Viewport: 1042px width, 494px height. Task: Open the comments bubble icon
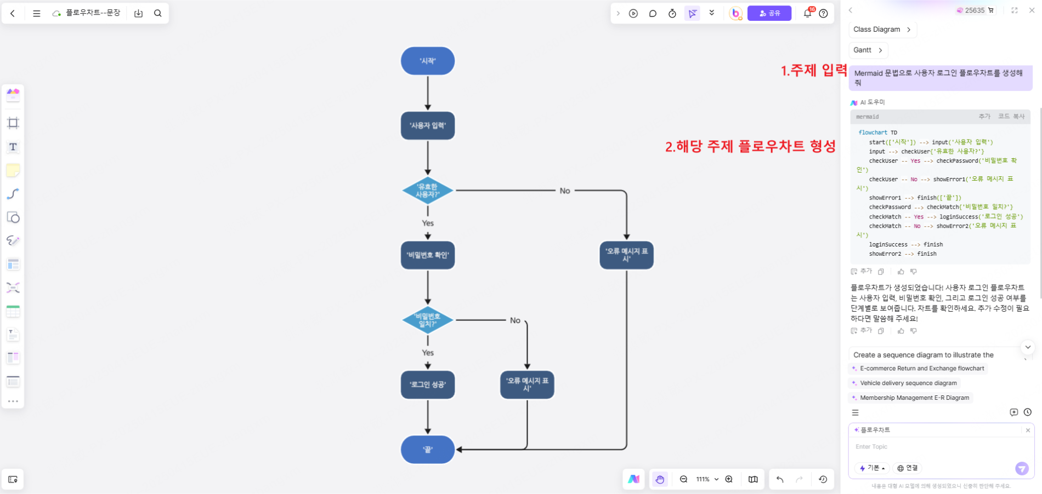click(653, 13)
